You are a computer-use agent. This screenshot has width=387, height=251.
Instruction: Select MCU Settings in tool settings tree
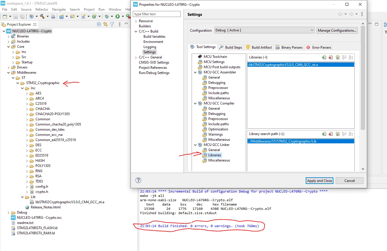tap(214, 62)
